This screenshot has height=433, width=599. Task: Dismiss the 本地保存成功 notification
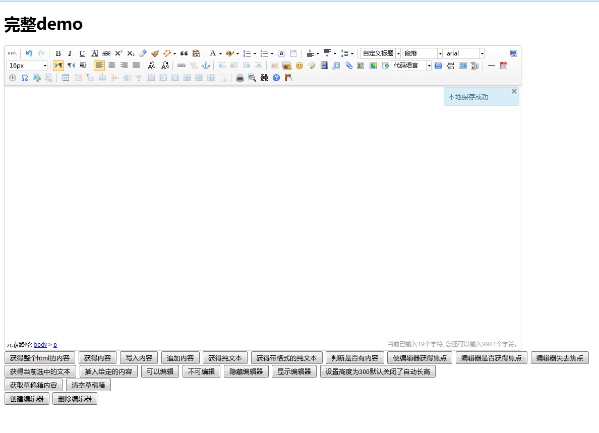pos(514,91)
